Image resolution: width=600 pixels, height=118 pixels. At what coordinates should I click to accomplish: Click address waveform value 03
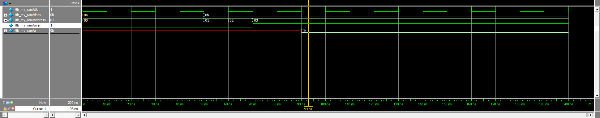(256, 20)
